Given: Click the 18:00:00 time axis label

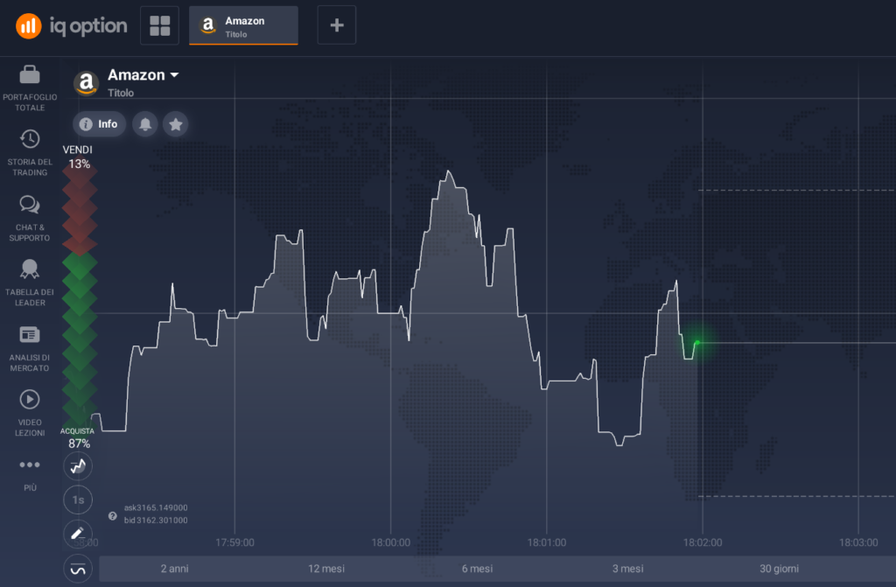Looking at the screenshot, I should pos(391,542).
